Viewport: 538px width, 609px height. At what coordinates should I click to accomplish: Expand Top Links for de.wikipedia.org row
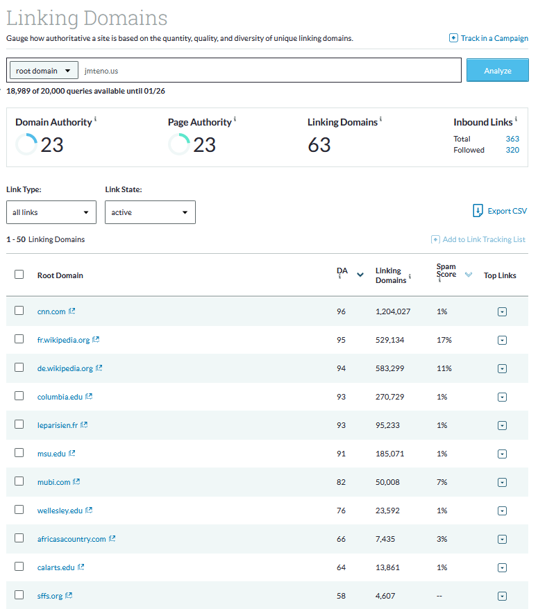click(502, 368)
